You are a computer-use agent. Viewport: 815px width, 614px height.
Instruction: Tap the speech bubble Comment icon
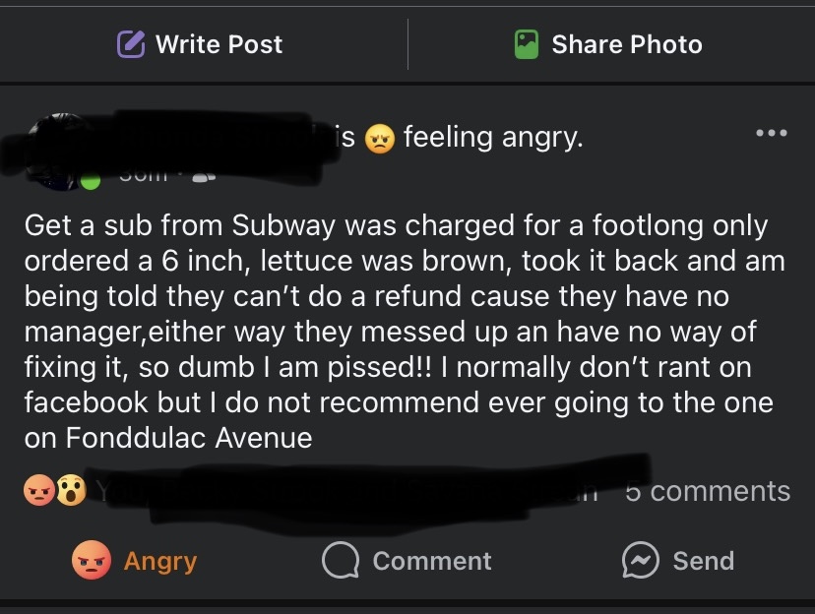click(341, 561)
